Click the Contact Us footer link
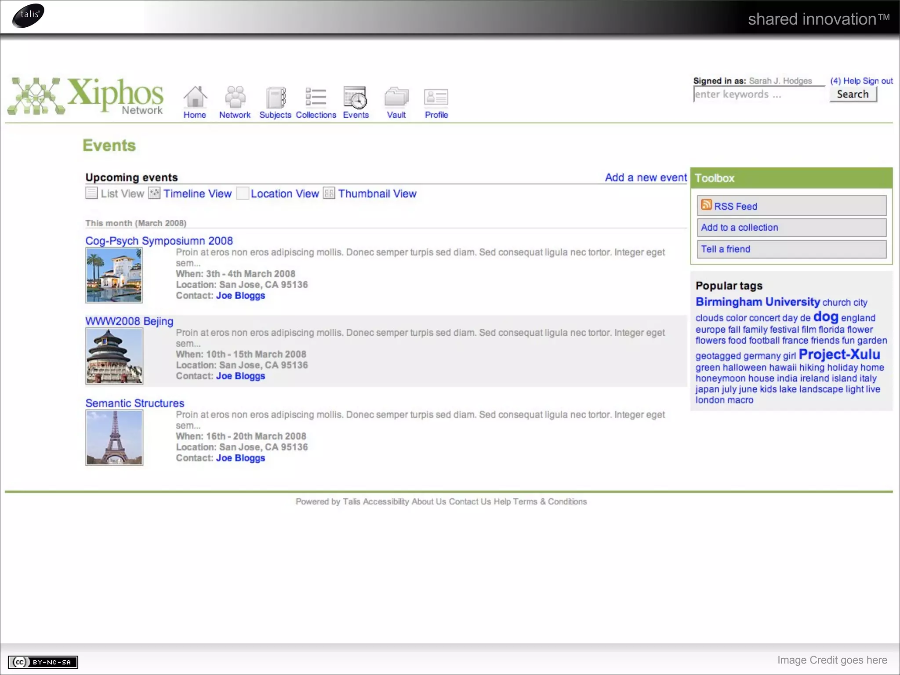This screenshot has height=675, width=900. pos(470,501)
